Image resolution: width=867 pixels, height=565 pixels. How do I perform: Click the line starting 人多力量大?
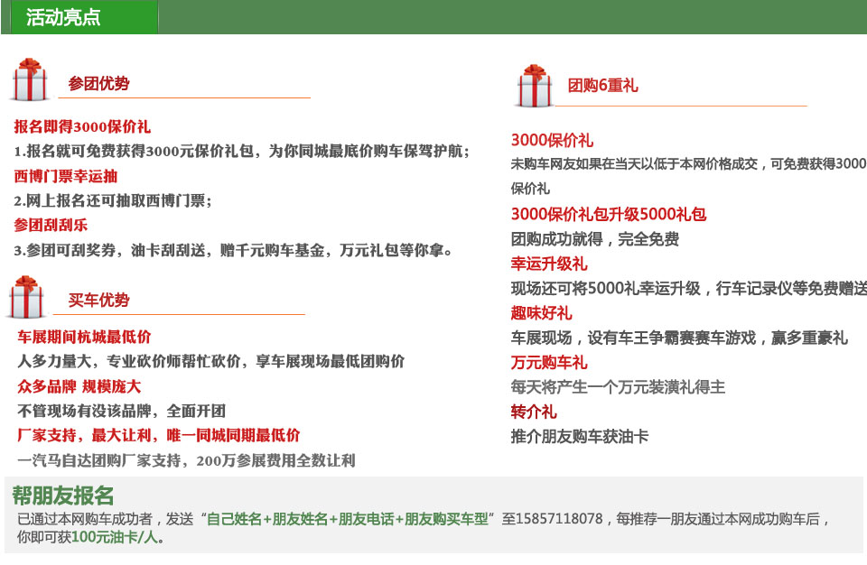coord(210,361)
